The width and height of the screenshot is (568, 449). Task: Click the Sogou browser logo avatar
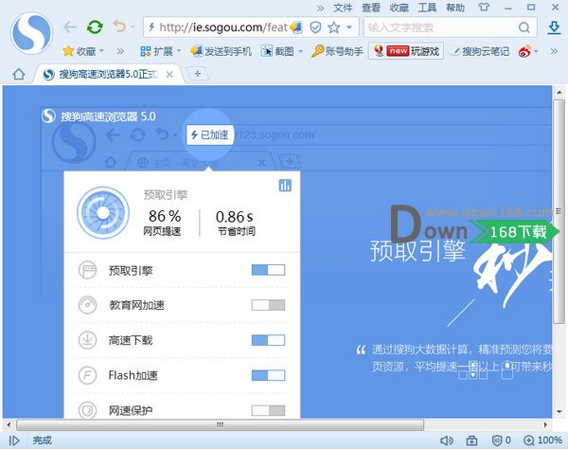click(31, 33)
